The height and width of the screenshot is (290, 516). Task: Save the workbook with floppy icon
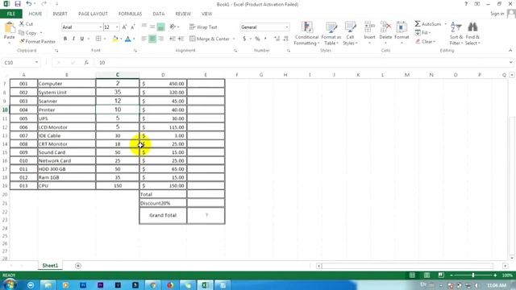(18, 4)
